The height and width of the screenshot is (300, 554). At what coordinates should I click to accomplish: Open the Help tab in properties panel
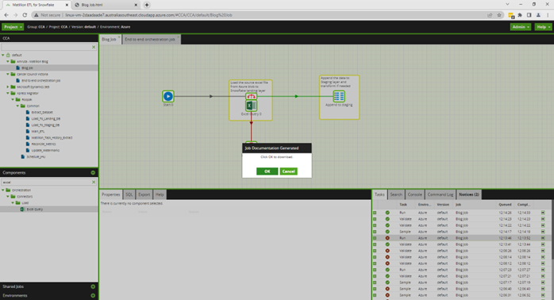point(160,194)
